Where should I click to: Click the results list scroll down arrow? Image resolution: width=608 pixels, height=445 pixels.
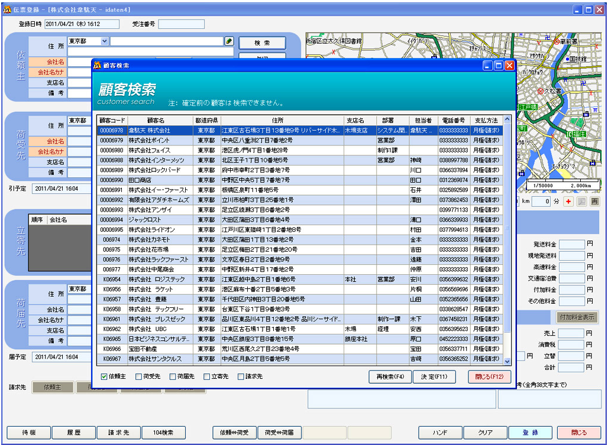pyautogui.click(x=506, y=360)
